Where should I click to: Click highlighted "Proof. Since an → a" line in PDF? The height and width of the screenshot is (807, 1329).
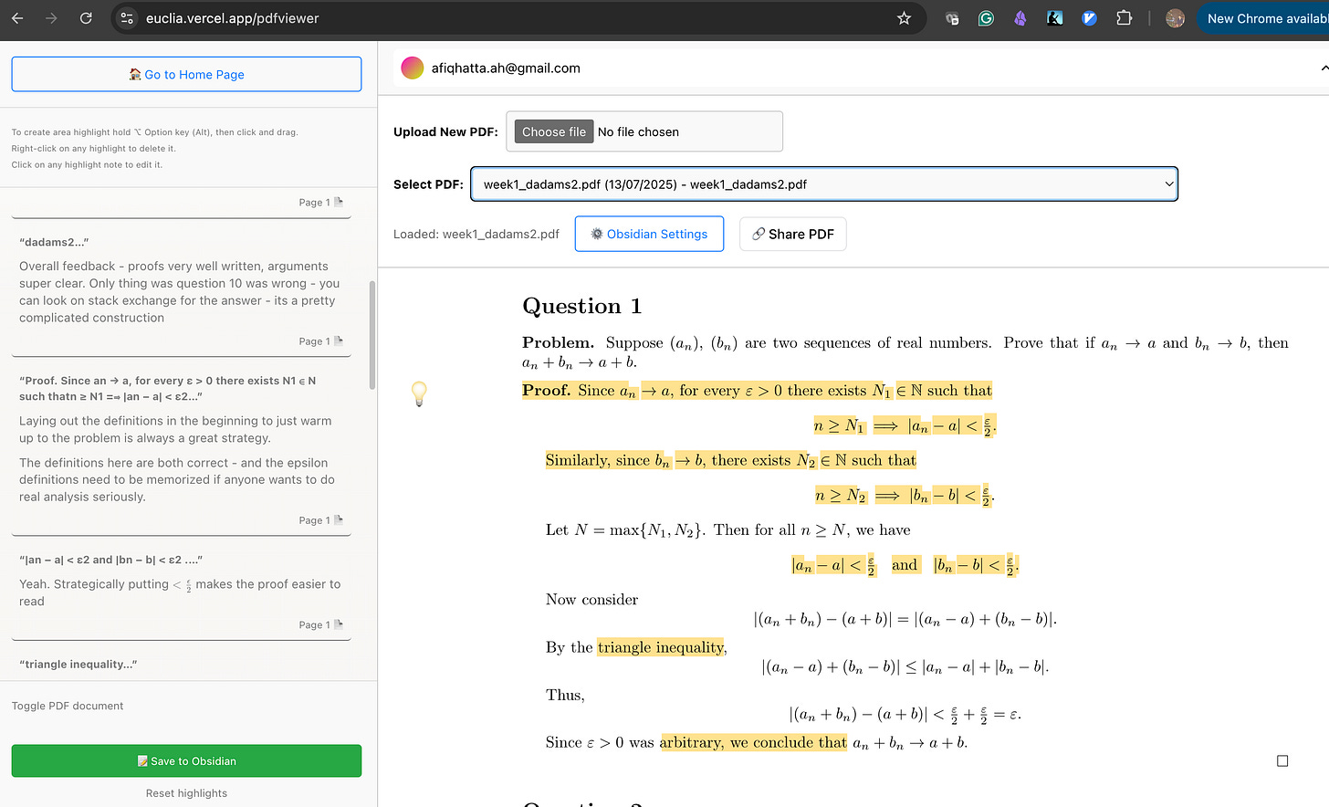pyautogui.click(x=757, y=391)
